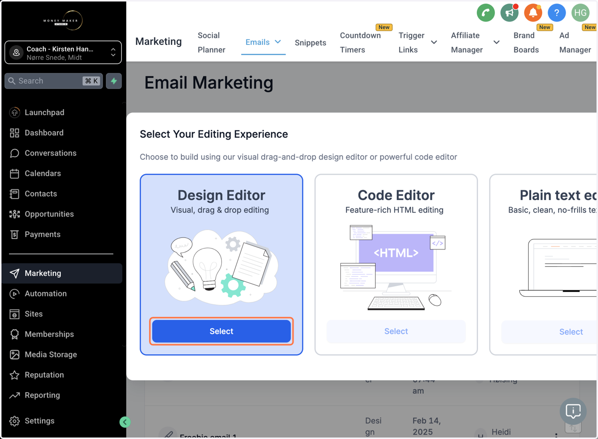Open the chat support widget icon
Viewport: 598px width, 439px height.
tap(573, 411)
